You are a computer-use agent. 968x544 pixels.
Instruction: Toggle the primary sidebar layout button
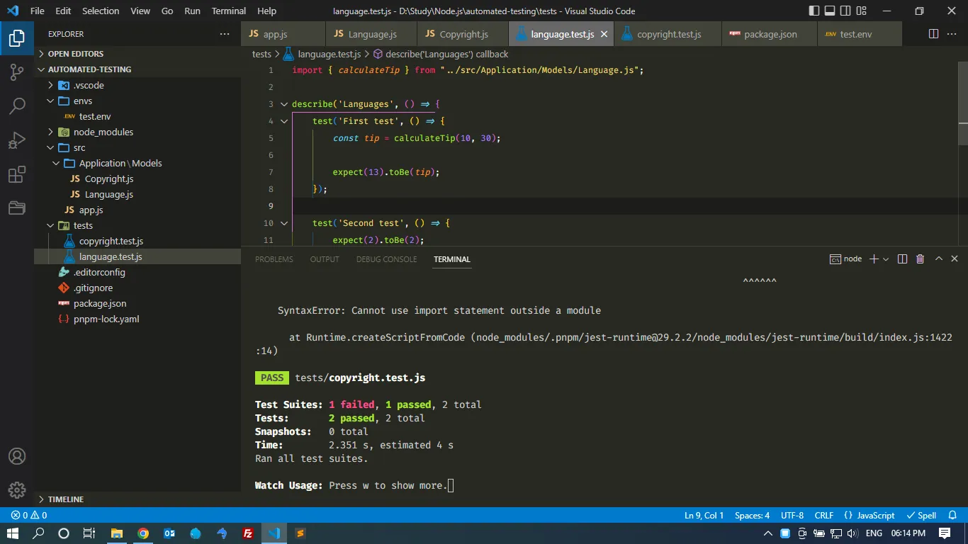click(813, 11)
